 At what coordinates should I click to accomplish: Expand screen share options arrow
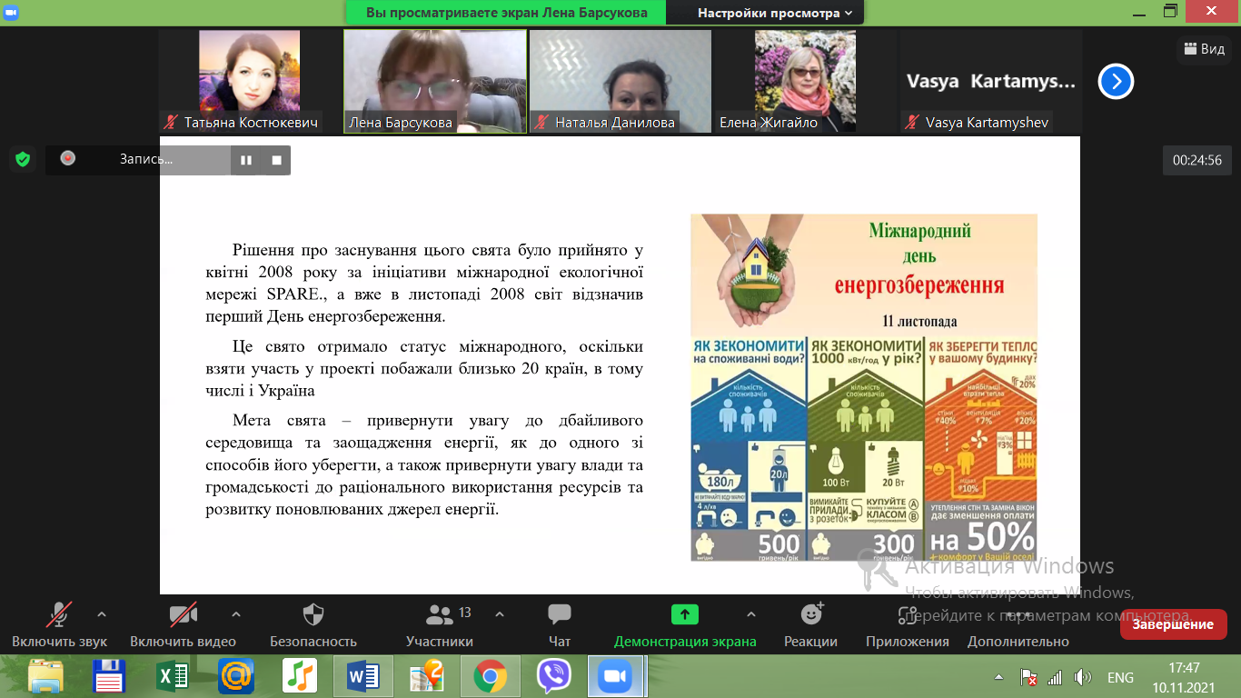tap(750, 613)
